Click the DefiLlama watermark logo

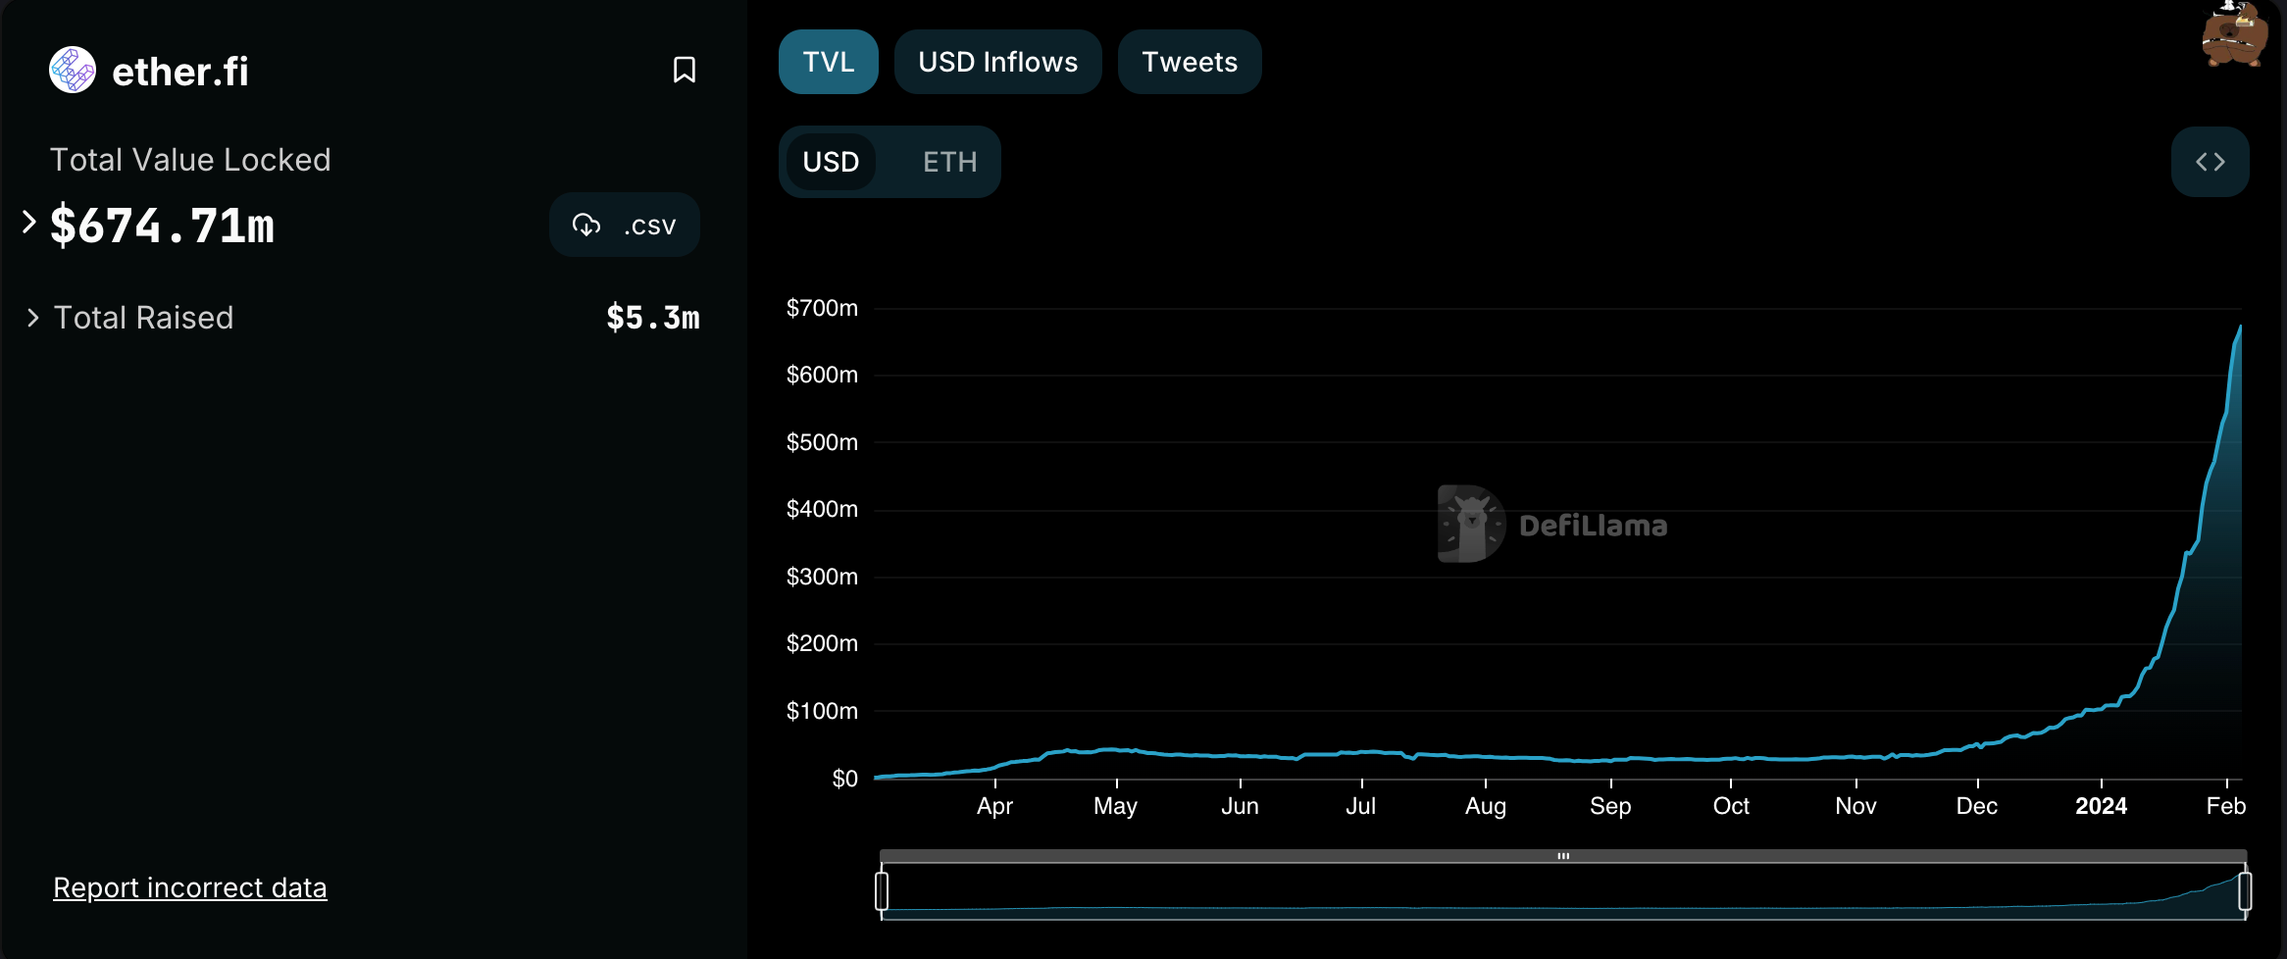(1552, 525)
